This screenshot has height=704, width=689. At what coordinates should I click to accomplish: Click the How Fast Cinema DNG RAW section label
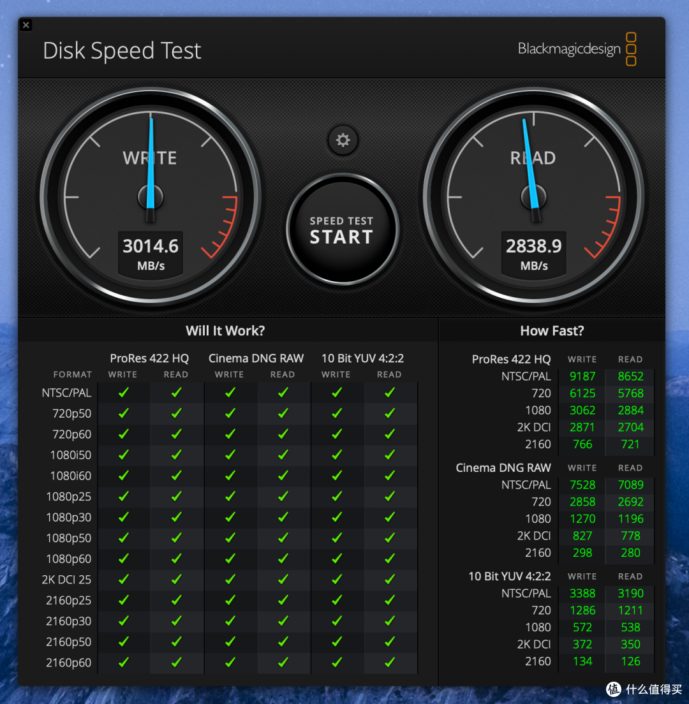(503, 468)
